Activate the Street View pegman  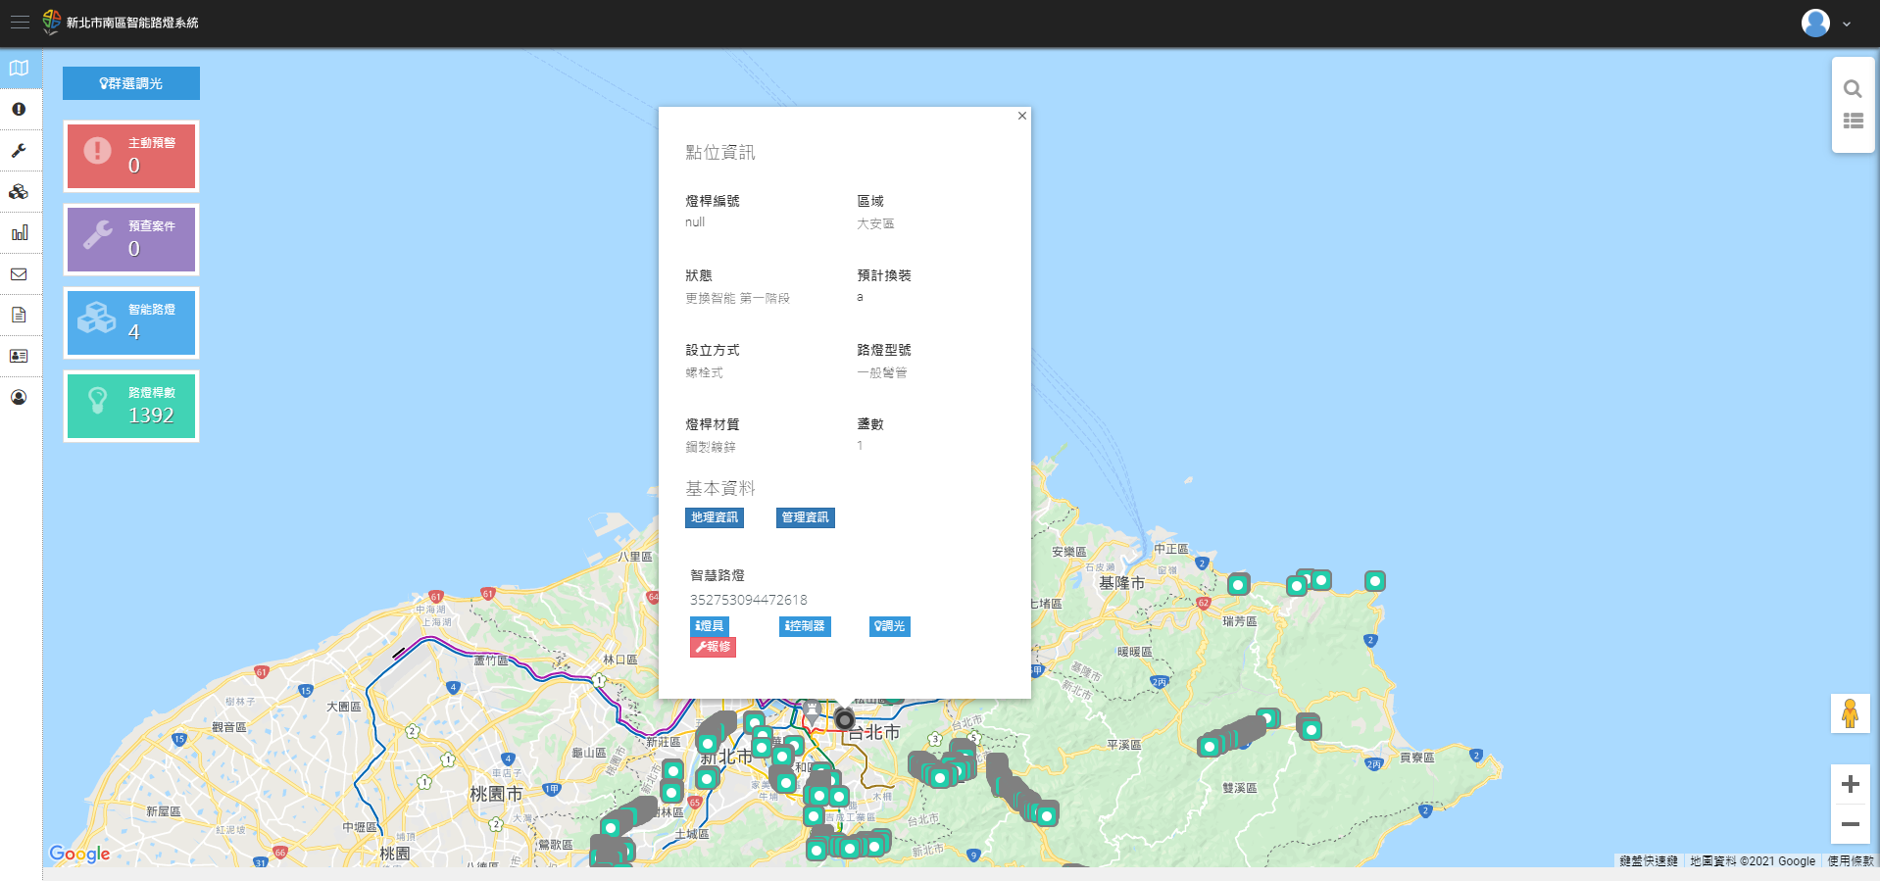pos(1850,713)
